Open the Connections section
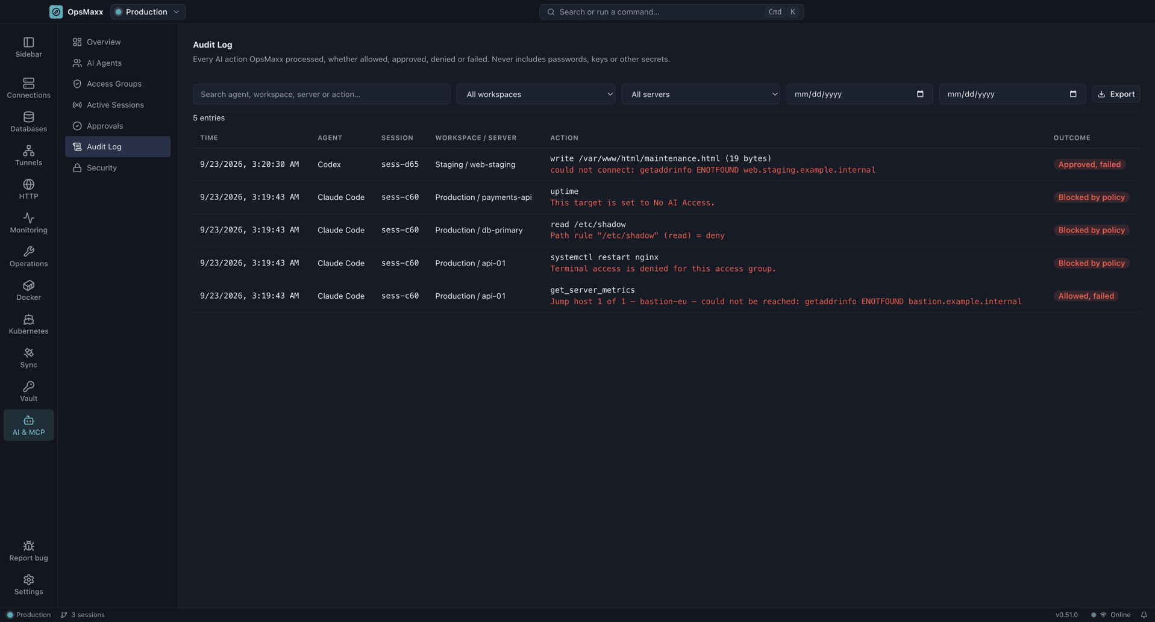This screenshot has height=622, width=1155. pyautogui.click(x=28, y=88)
